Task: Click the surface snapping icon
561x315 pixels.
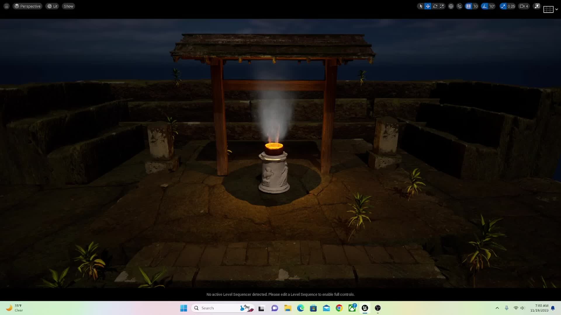Action: point(460,6)
